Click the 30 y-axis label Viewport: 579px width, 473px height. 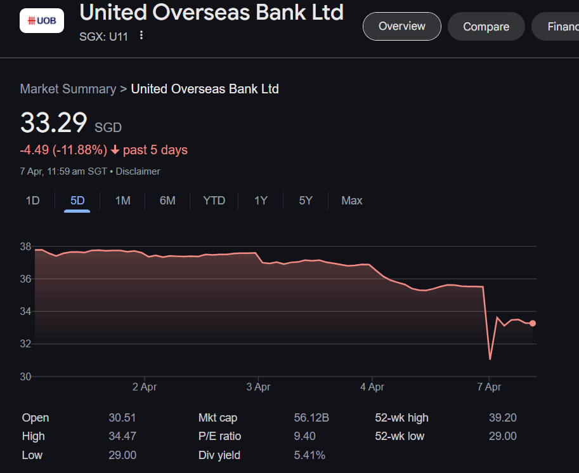coord(25,376)
